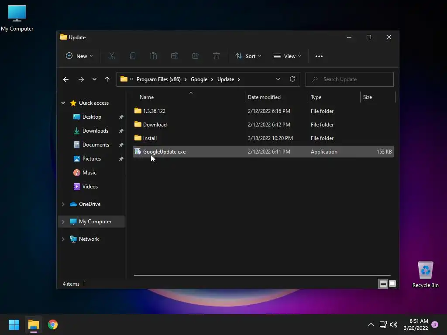
Task: Click the Rename icon in toolbar
Action: tap(175, 56)
